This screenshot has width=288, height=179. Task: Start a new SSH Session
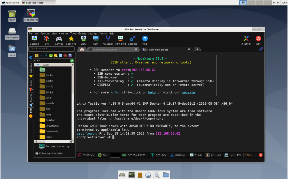[x=34, y=40]
